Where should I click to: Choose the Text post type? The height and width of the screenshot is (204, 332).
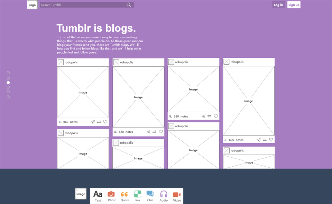pyautogui.click(x=98, y=196)
